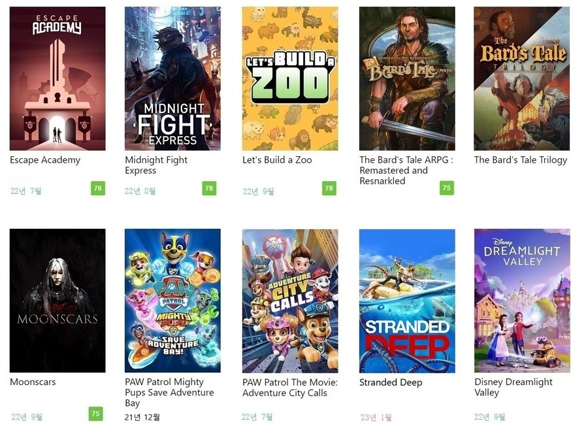
Task: Select the Let's Build a Zoo cover
Action: 290,78
